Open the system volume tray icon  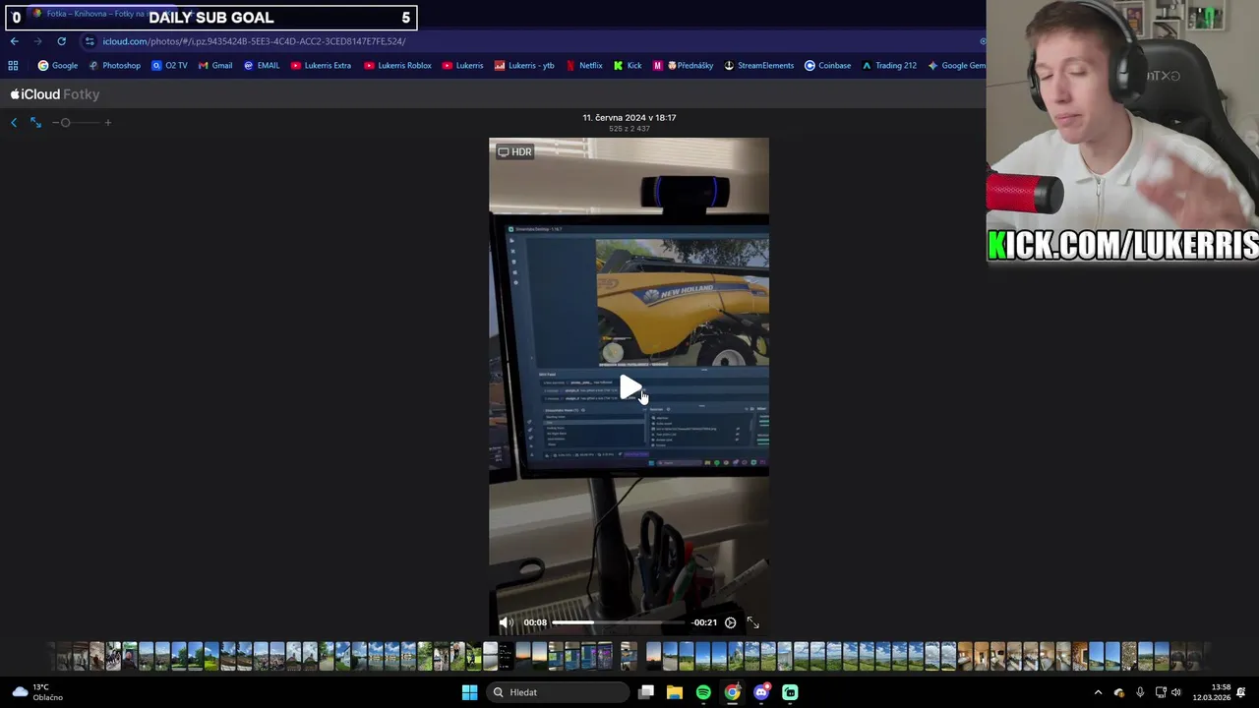(1176, 692)
